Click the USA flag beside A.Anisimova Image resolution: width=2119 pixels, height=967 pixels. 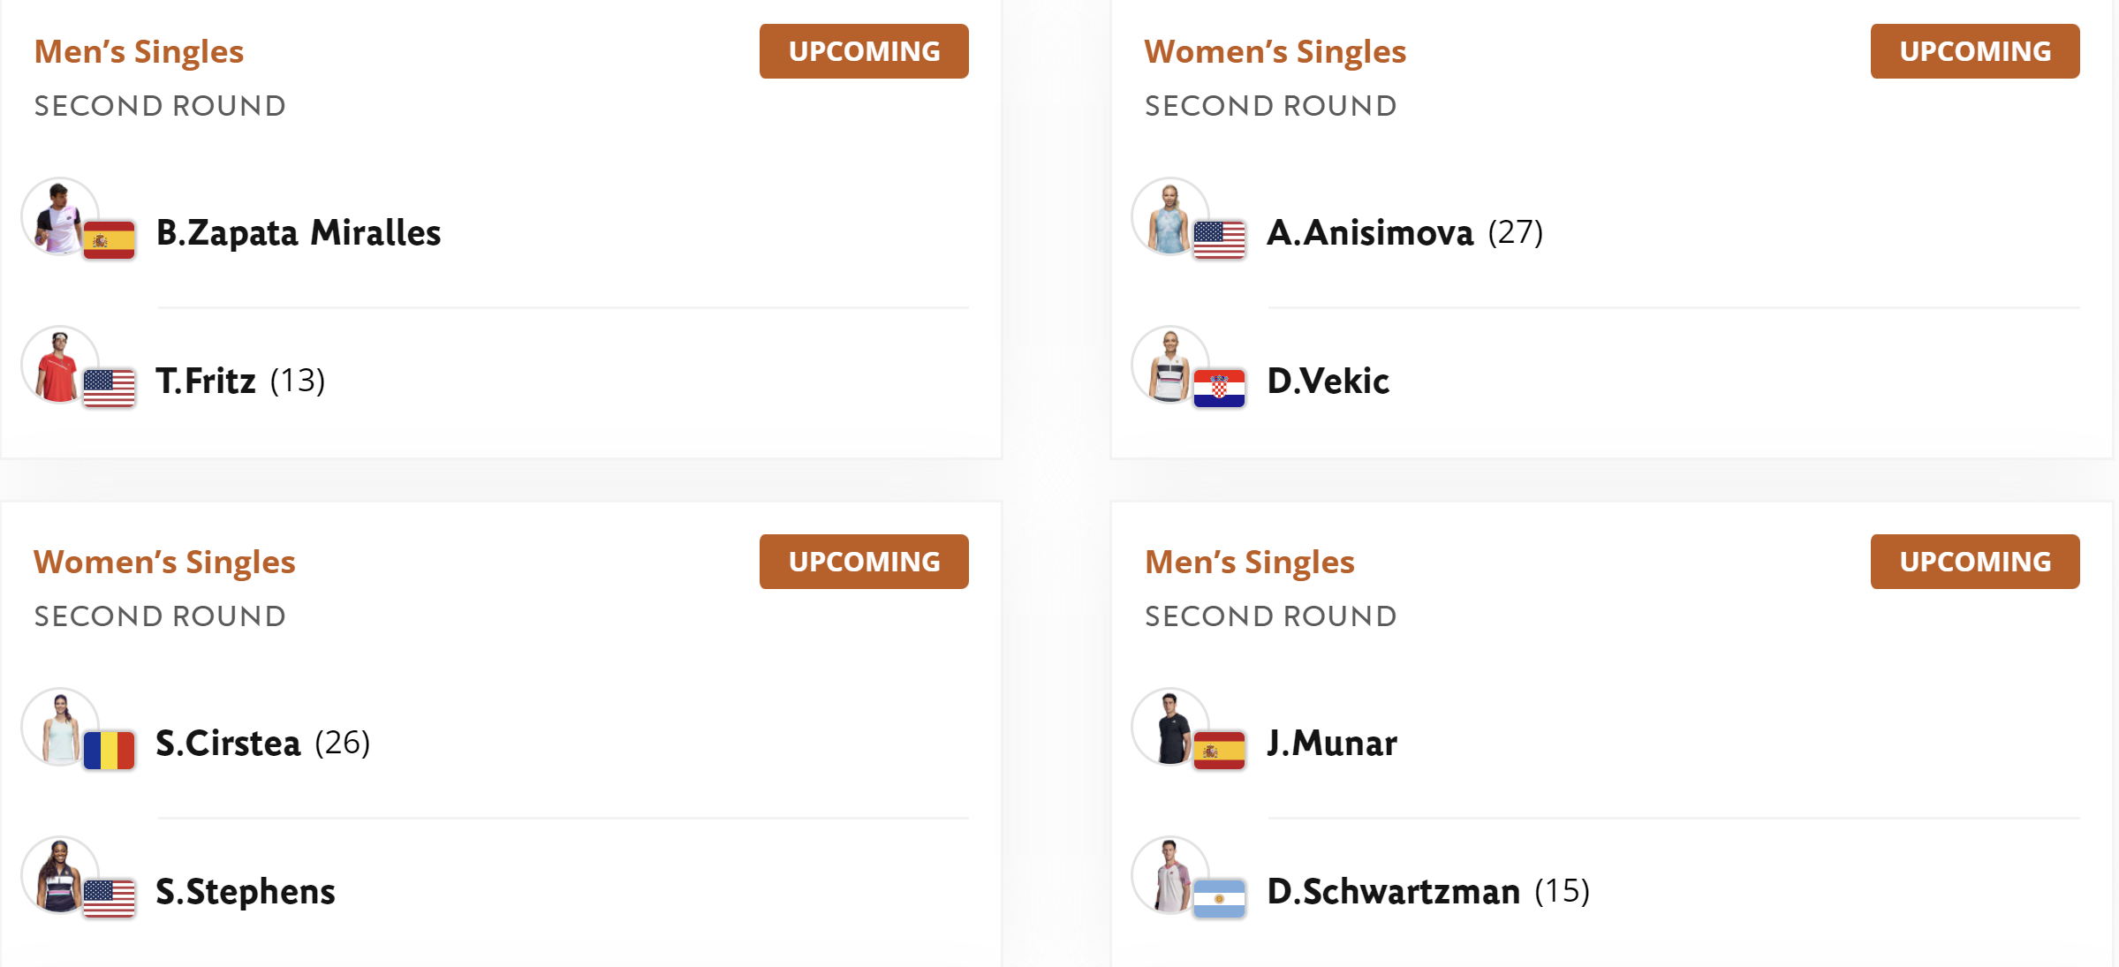(x=1219, y=240)
